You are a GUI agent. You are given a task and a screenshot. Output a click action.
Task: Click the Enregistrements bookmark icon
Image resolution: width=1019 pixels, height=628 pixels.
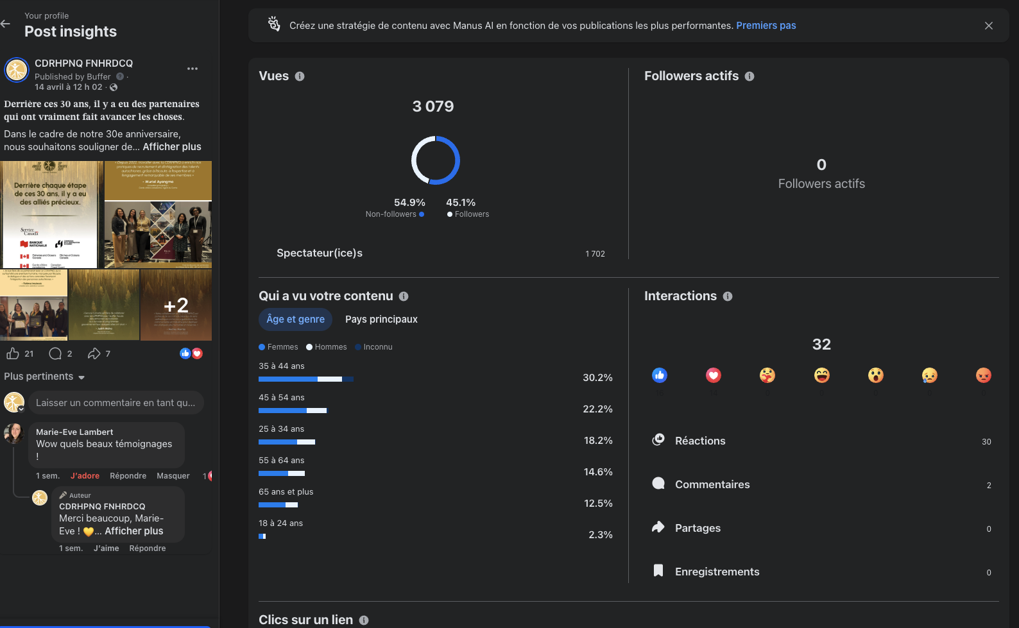[x=658, y=570]
